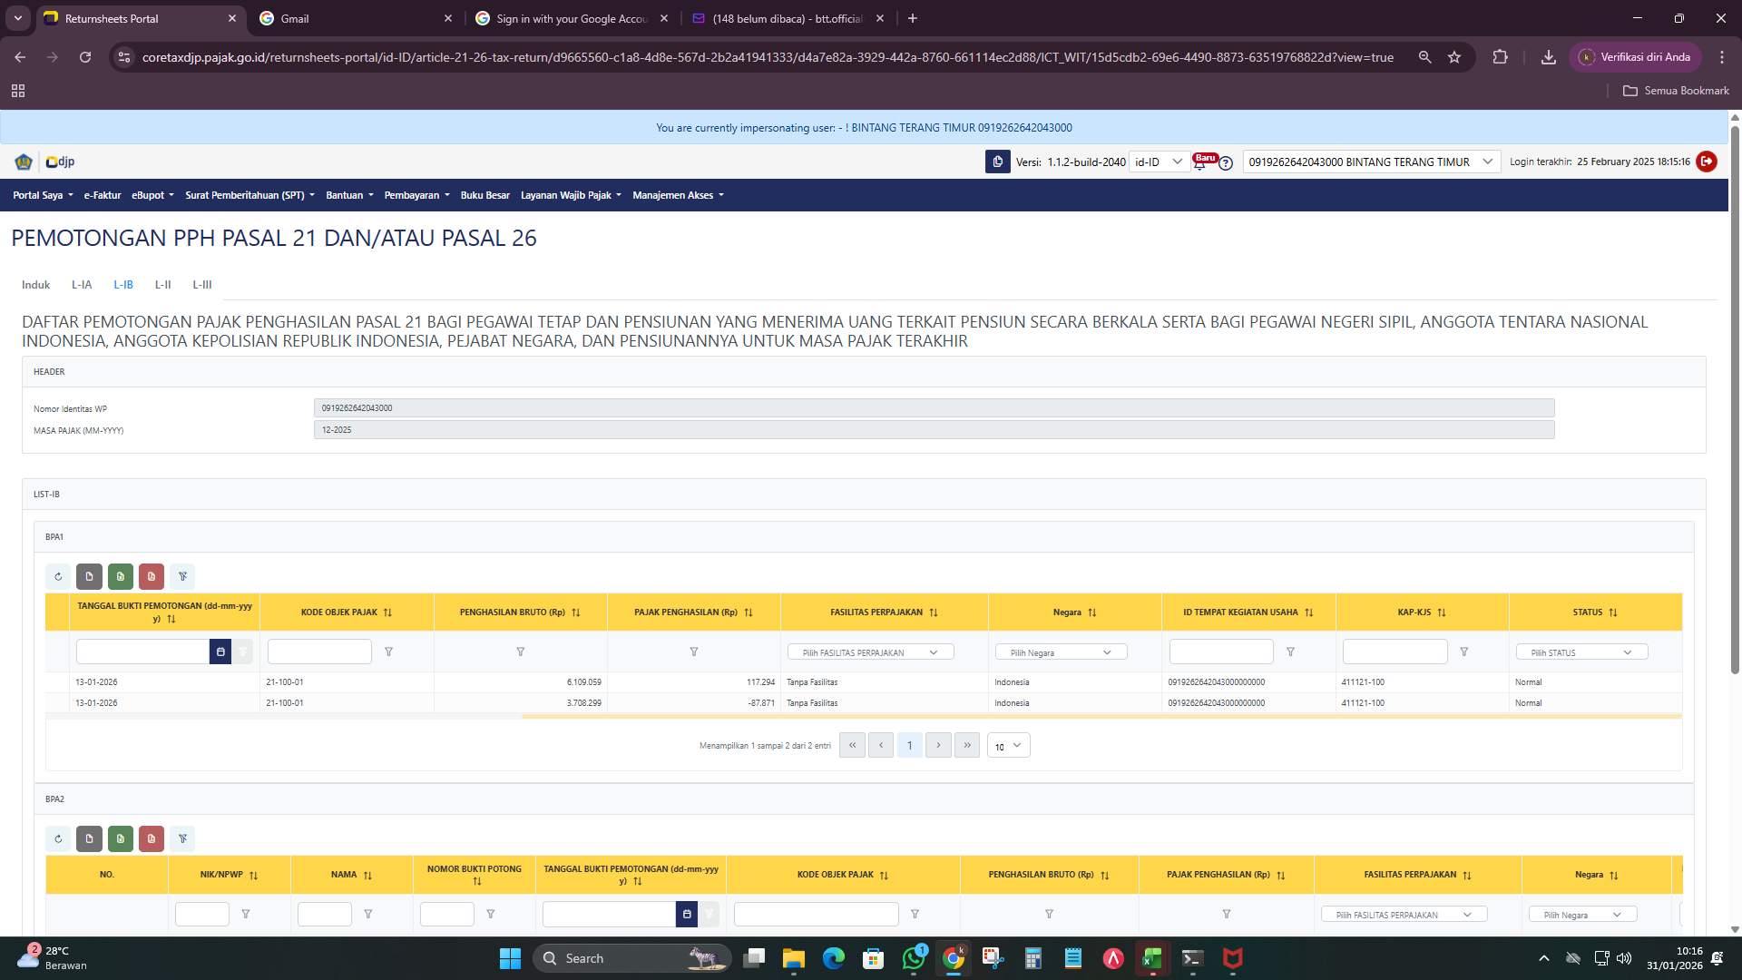Click the Verifikasi diri Anda button
The width and height of the screenshot is (1742, 980).
(1636, 56)
